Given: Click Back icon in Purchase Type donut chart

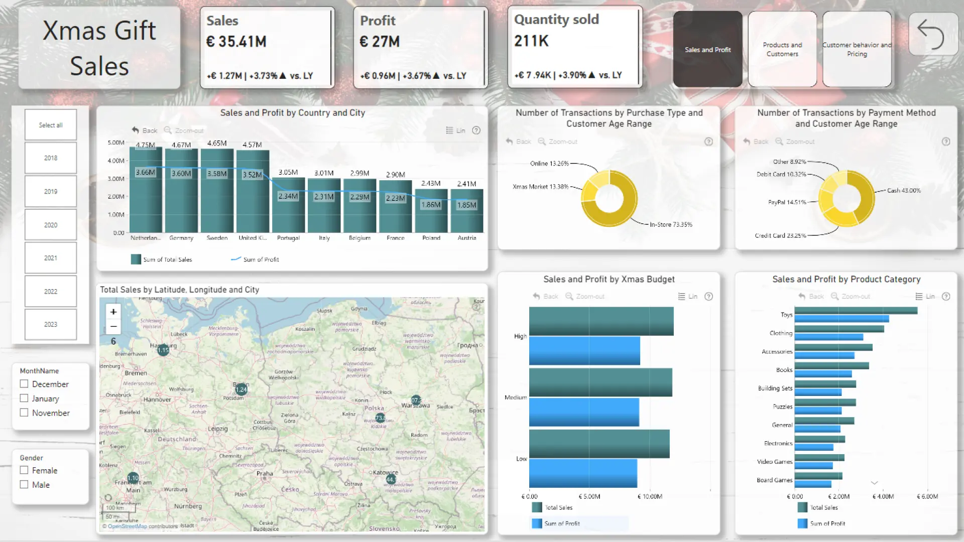Looking at the screenshot, I should (509, 142).
